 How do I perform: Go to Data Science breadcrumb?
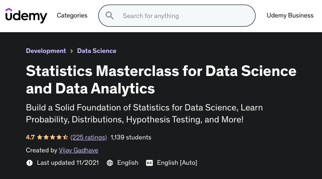click(x=97, y=51)
